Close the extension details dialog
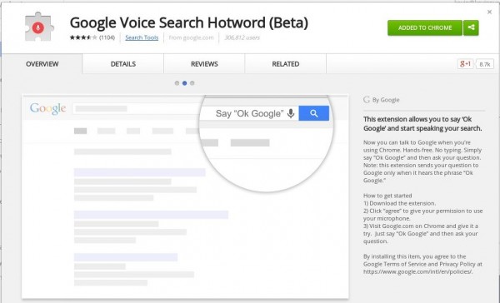Screen dimensions: 500x303 (489, 12)
